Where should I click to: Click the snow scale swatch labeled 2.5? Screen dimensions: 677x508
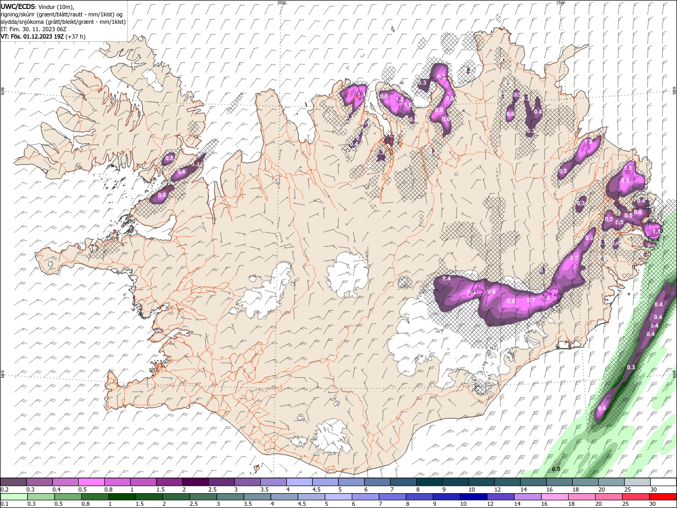tap(221, 482)
